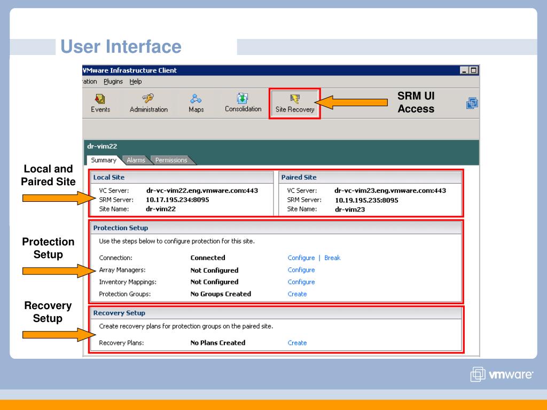Click the Break connection link

[332, 258]
